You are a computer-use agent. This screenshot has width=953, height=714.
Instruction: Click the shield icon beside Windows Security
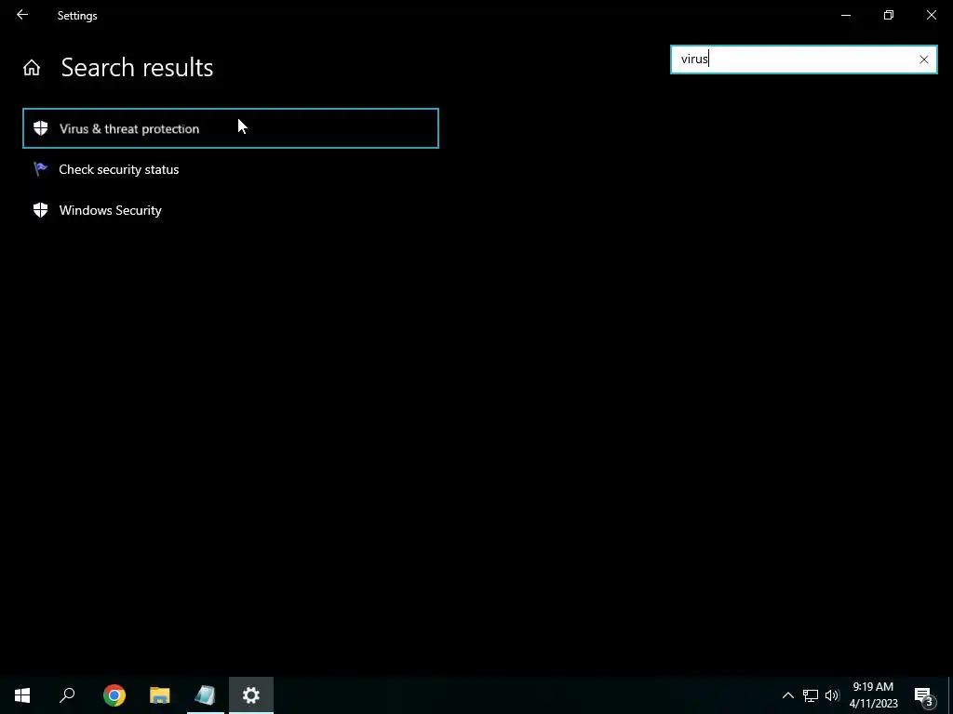41,210
